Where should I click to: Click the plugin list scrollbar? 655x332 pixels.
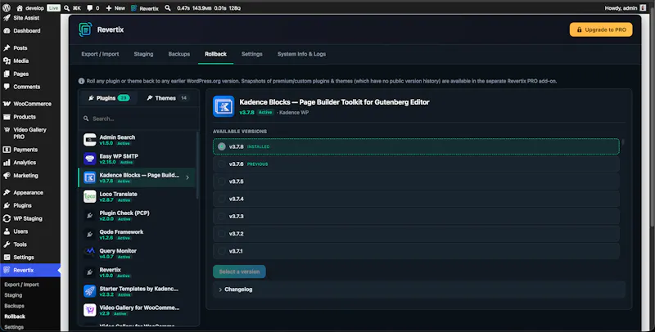(x=197, y=164)
